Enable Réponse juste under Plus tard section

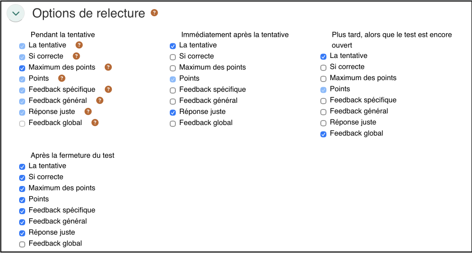click(323, 123)
